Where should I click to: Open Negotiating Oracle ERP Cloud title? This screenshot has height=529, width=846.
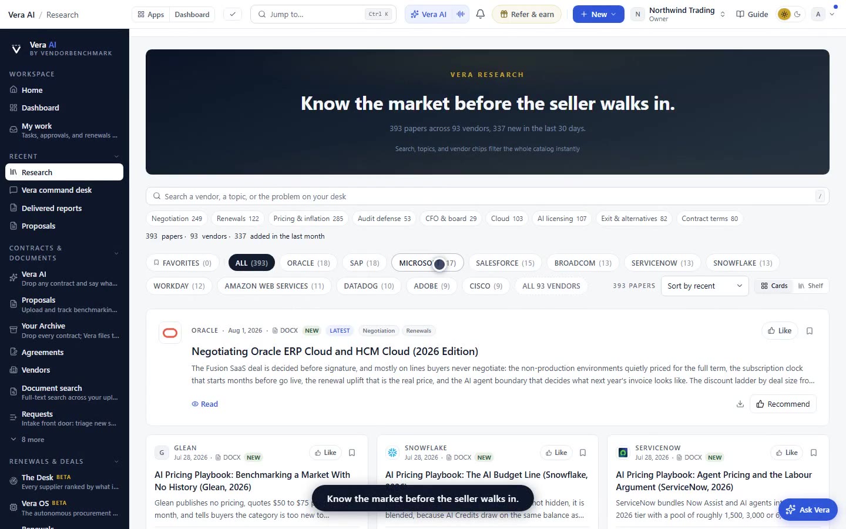tap(335, 351)
